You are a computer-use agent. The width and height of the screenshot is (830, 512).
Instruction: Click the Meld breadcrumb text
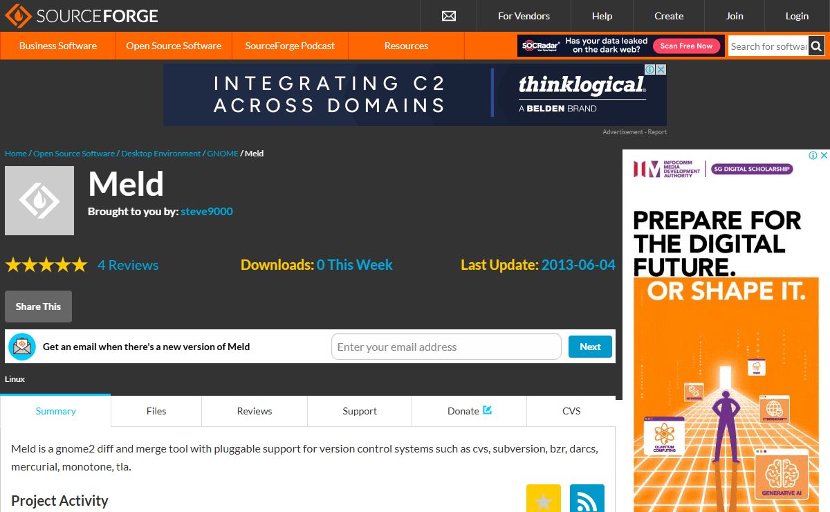click(255, 154)
